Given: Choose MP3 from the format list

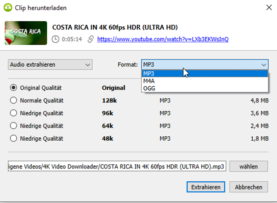Looking at the screenshot, I should pos(205,73).
